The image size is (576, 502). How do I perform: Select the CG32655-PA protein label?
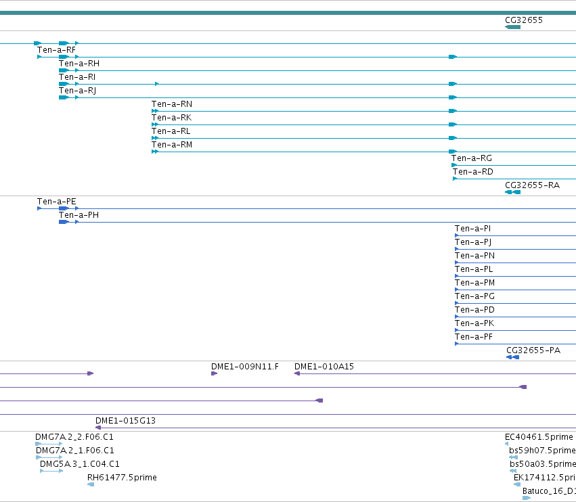pyautogui.click(x=533, y=350)
